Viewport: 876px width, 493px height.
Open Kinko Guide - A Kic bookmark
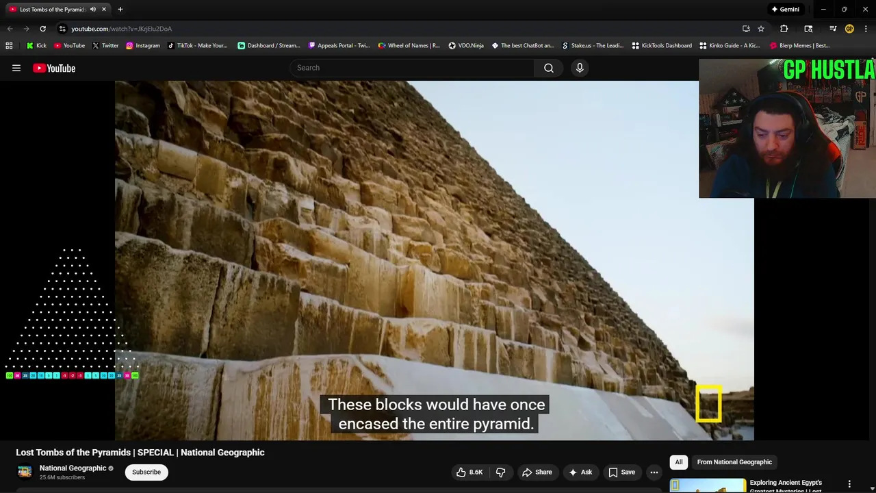pos(730,46)
